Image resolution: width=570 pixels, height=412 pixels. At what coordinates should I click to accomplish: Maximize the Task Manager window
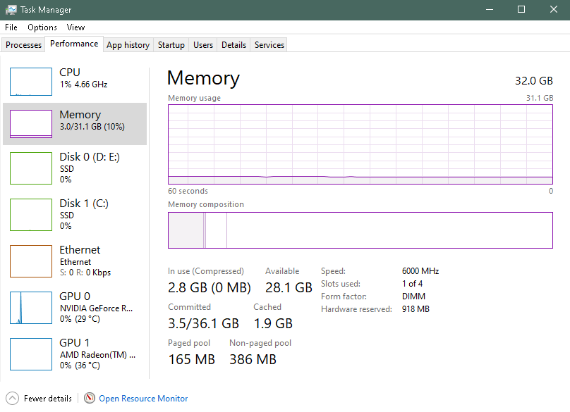521,10
